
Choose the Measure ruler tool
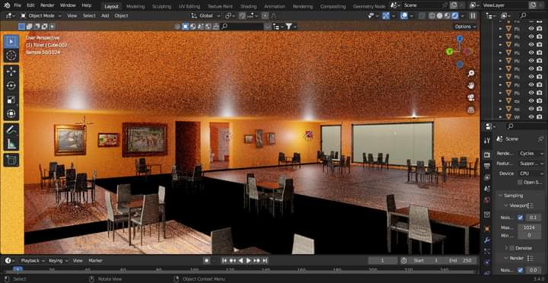(11, 144)
